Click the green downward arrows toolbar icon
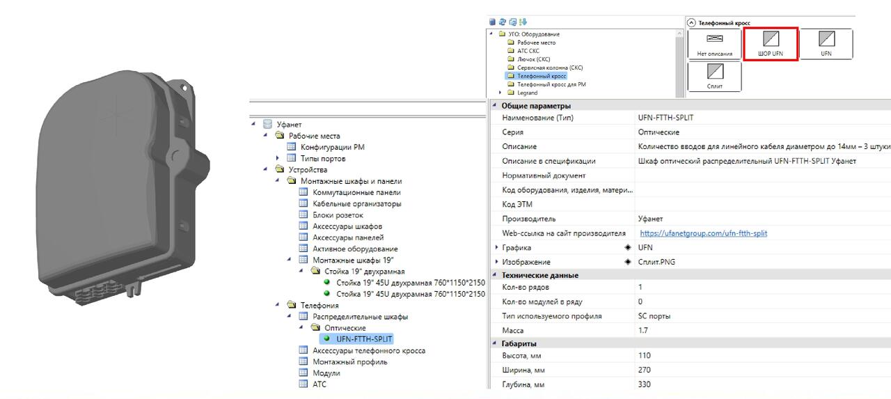The image size is (891, 399). point(523,22)
